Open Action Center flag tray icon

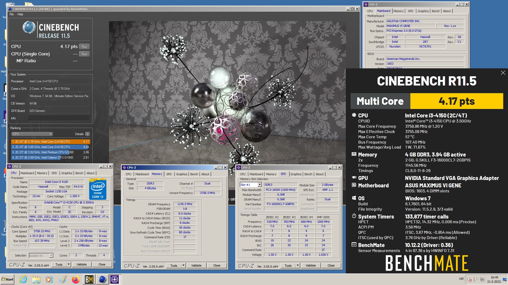(x=476, y=279)
